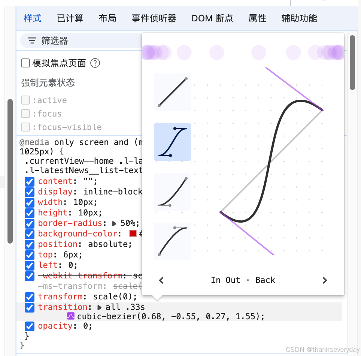Screen dimensions: 361x356
Task: Open the red background-color swatch picker
Action: (x=133, y=233)
